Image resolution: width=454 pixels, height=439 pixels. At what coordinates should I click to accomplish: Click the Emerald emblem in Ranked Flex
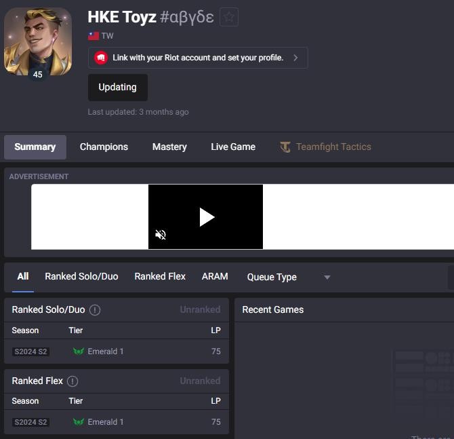[x=79, y=422]
